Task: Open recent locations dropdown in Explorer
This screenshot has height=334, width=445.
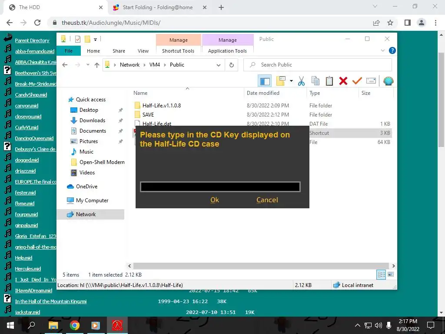Action: pos(88,65)
